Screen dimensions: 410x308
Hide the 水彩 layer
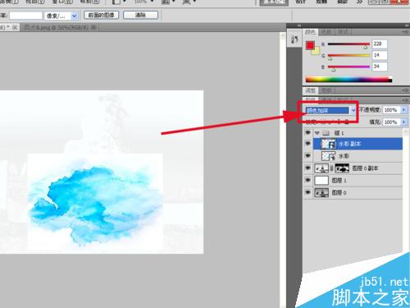307,155
